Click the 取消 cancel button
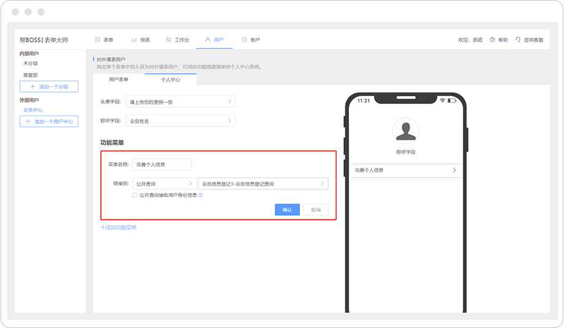 (316, 210)
